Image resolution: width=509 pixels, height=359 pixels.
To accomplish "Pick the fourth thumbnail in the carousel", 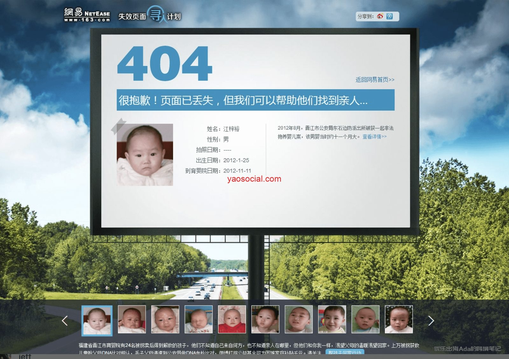I will tap(199, 319).
